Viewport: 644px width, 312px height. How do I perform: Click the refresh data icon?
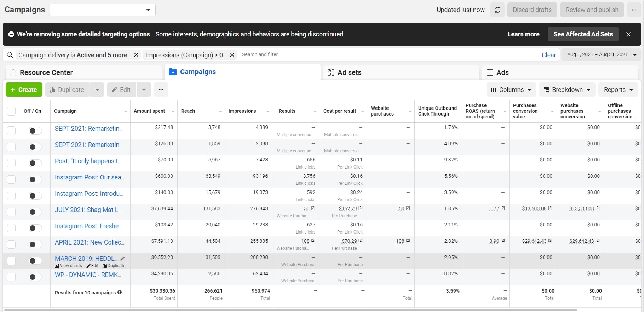click(497, 10)
